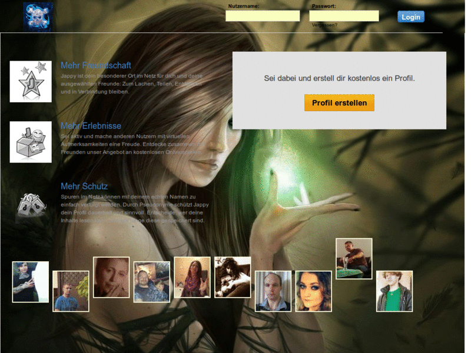This screenshot has width=471, height=353.
Task: Open the Mehr Schutz heading link
Action: point(84,186)
